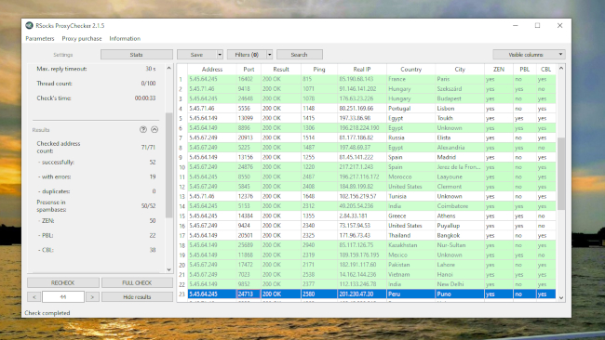Open the Visible columns dropdown
The height and width of the screenshot is (340, 605).
(x=529, y=55)
